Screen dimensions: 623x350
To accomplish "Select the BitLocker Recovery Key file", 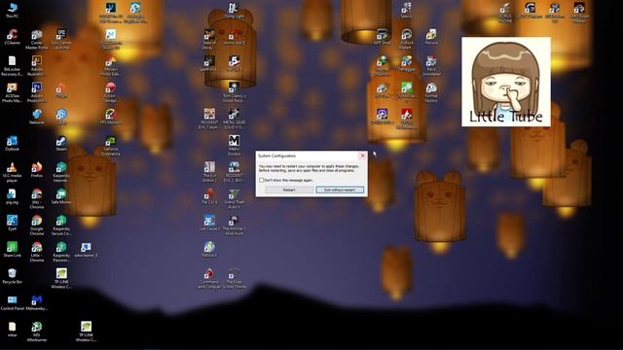I will [x=12, y=65].
